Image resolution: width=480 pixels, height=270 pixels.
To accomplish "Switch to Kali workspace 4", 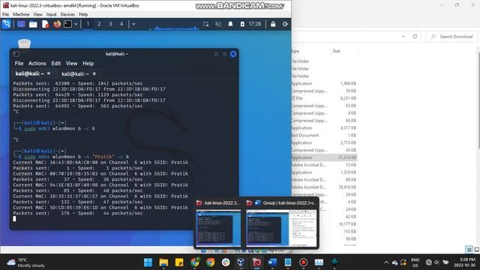I will click(x=121, y=24).
